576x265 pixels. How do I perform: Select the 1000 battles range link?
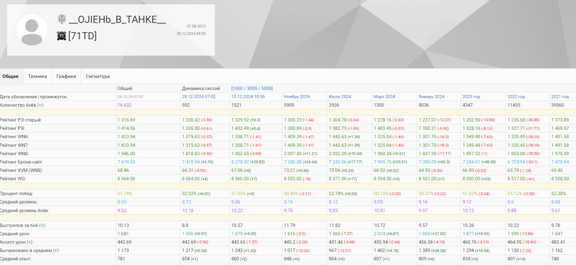point(239,89)
